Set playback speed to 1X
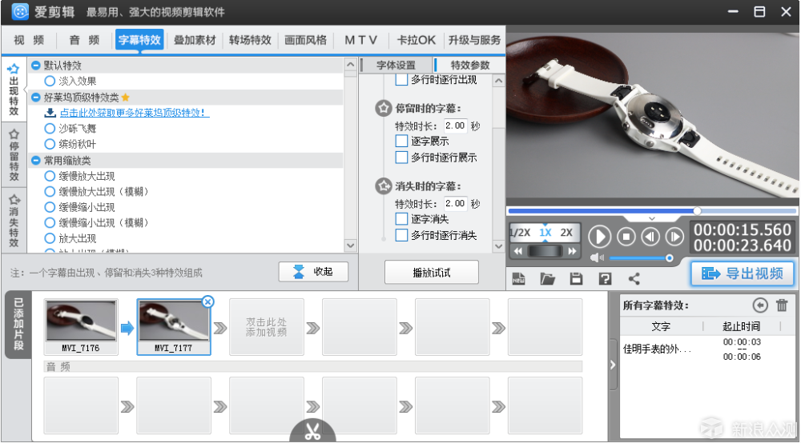This screenshot has height=443, width=801. point(545,233)
